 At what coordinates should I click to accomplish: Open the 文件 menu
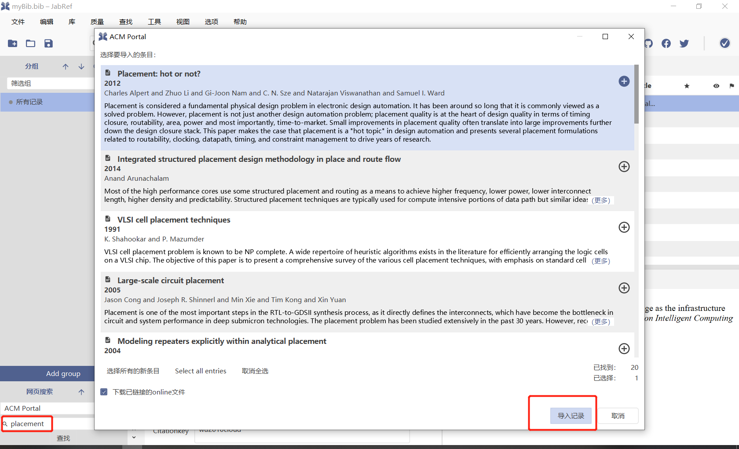[x=18, y=22]
